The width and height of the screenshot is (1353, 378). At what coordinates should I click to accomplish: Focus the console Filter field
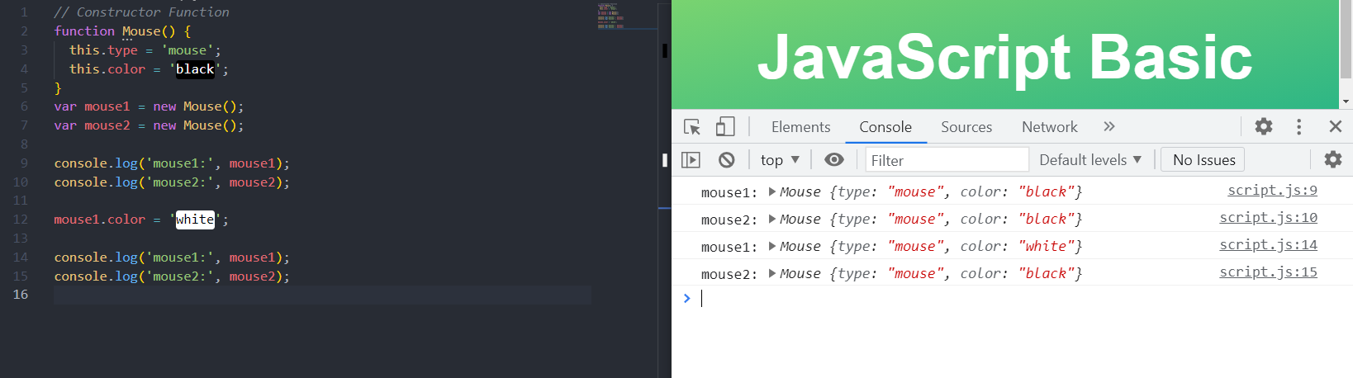(947, 160)
